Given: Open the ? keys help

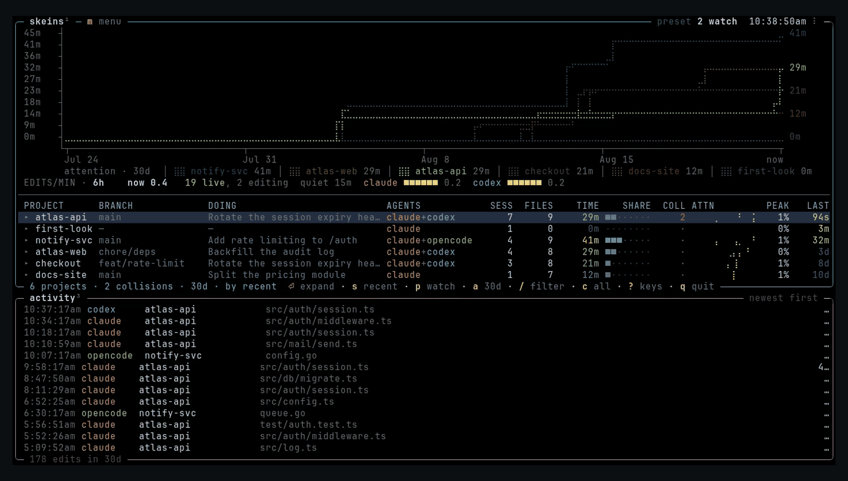Looking at the screenshot, I should (645, 286).
